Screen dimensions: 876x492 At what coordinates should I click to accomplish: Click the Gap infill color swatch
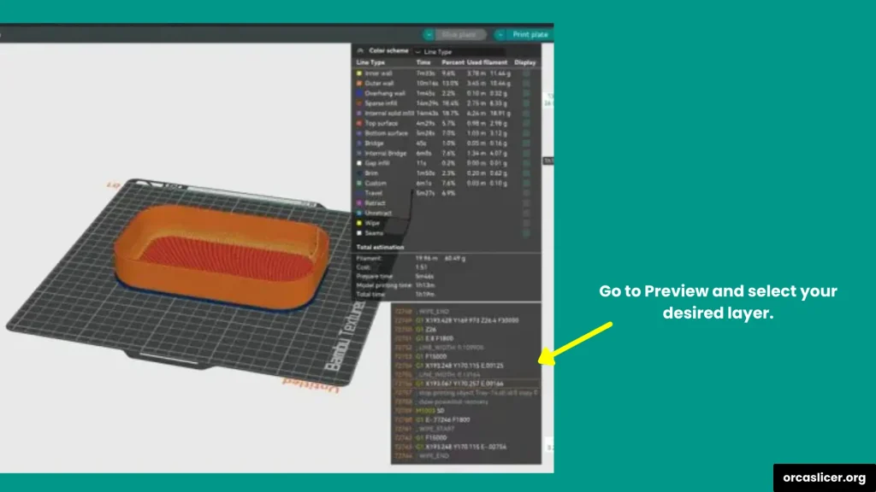pos(359,163)
